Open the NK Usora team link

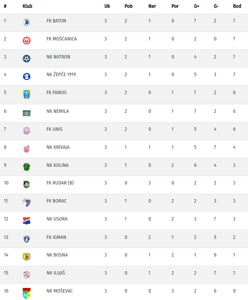click(57, 219)
